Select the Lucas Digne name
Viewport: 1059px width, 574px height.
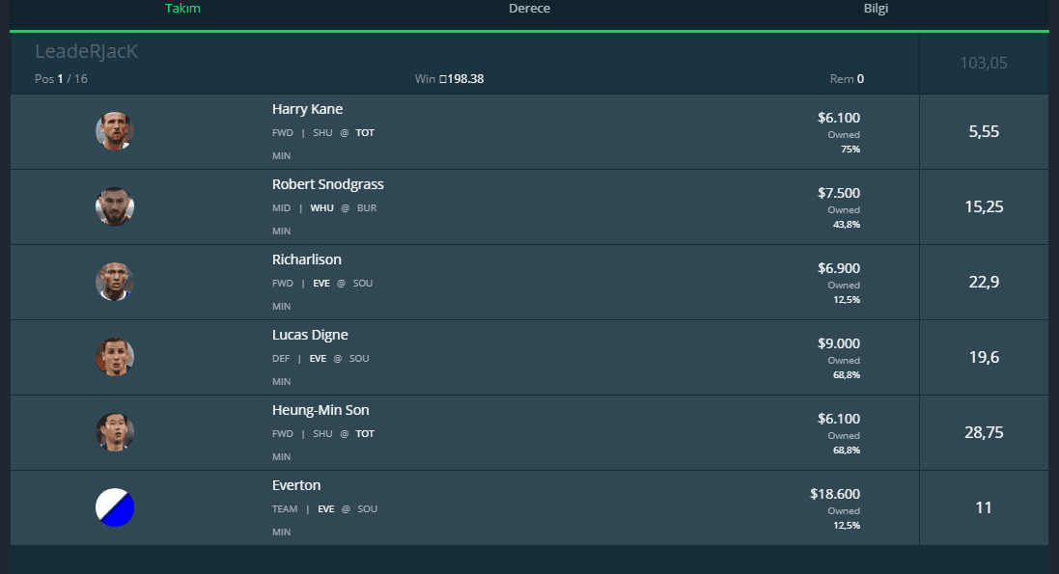point(310,335)
